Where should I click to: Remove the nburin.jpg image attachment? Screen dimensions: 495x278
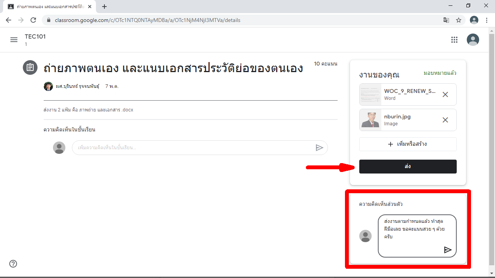[x=445, y=120]
